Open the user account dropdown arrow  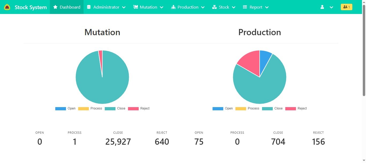click(x=331, y=8)
